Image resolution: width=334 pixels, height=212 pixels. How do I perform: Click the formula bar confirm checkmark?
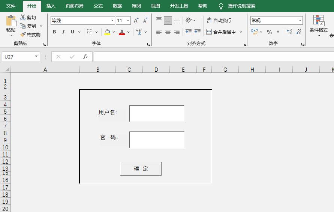click(x=72, y=57)
